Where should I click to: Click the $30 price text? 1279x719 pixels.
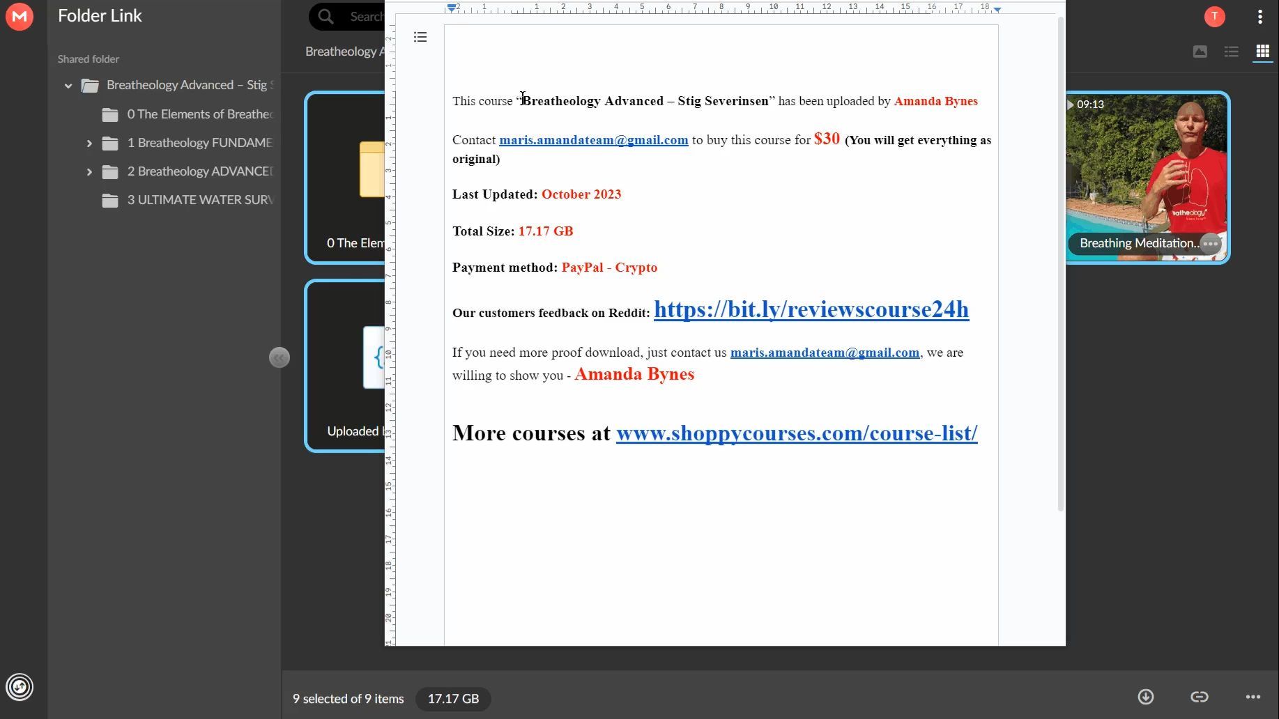(x=827, y=139)
